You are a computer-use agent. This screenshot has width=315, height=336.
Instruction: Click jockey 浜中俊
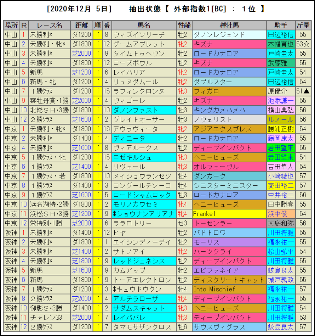coord(281,214)
